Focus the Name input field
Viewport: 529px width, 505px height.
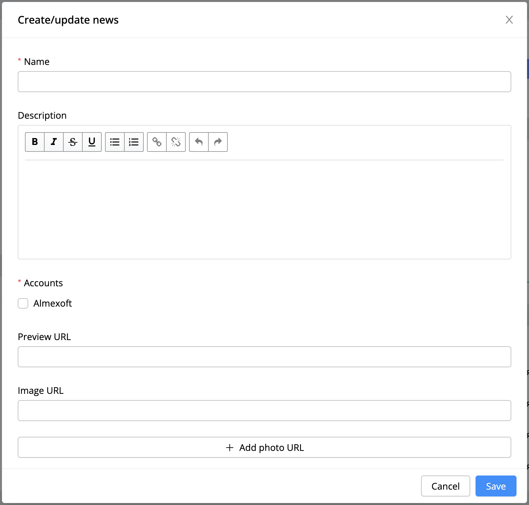pos(264,82)
